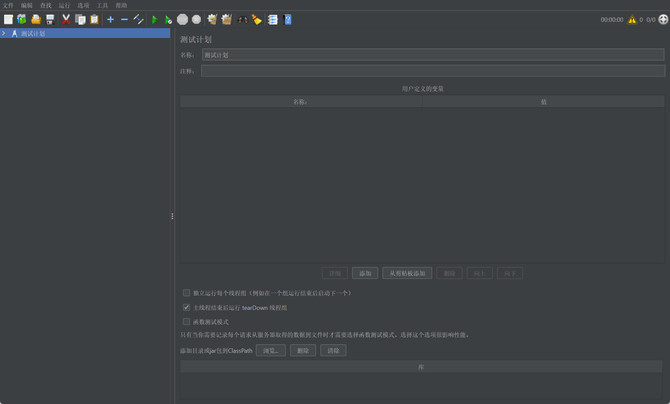
Task: Click the blue question mark Help icon
Action: tap(287, 19)
